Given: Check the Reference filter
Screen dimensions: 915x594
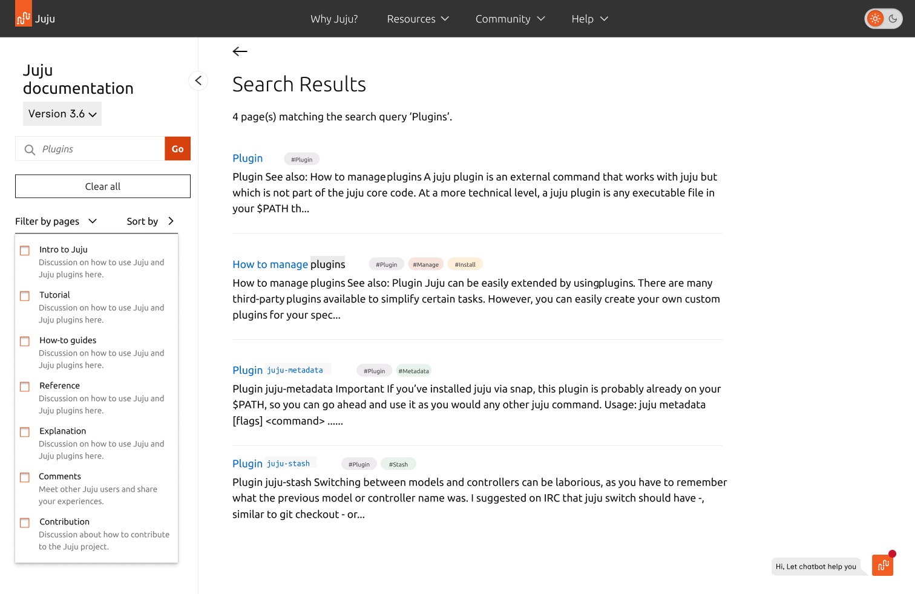Looking at the screenshot, I should pyautogui.click(x=25, y=387).
